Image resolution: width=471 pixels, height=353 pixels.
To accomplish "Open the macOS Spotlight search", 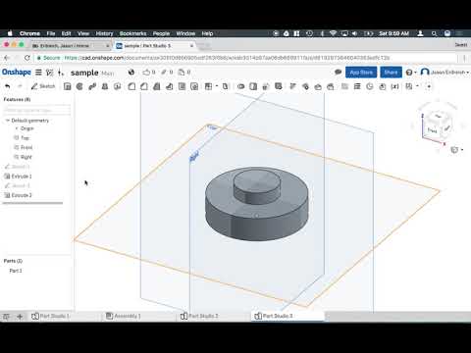I will [434, 33].
